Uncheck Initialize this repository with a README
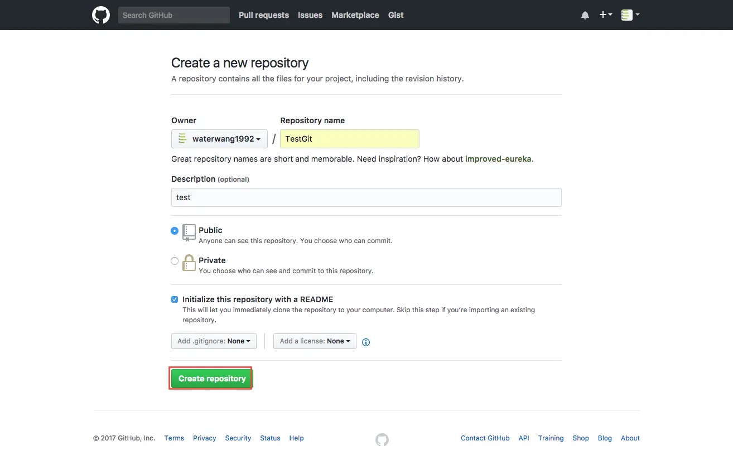 point(175,299)
